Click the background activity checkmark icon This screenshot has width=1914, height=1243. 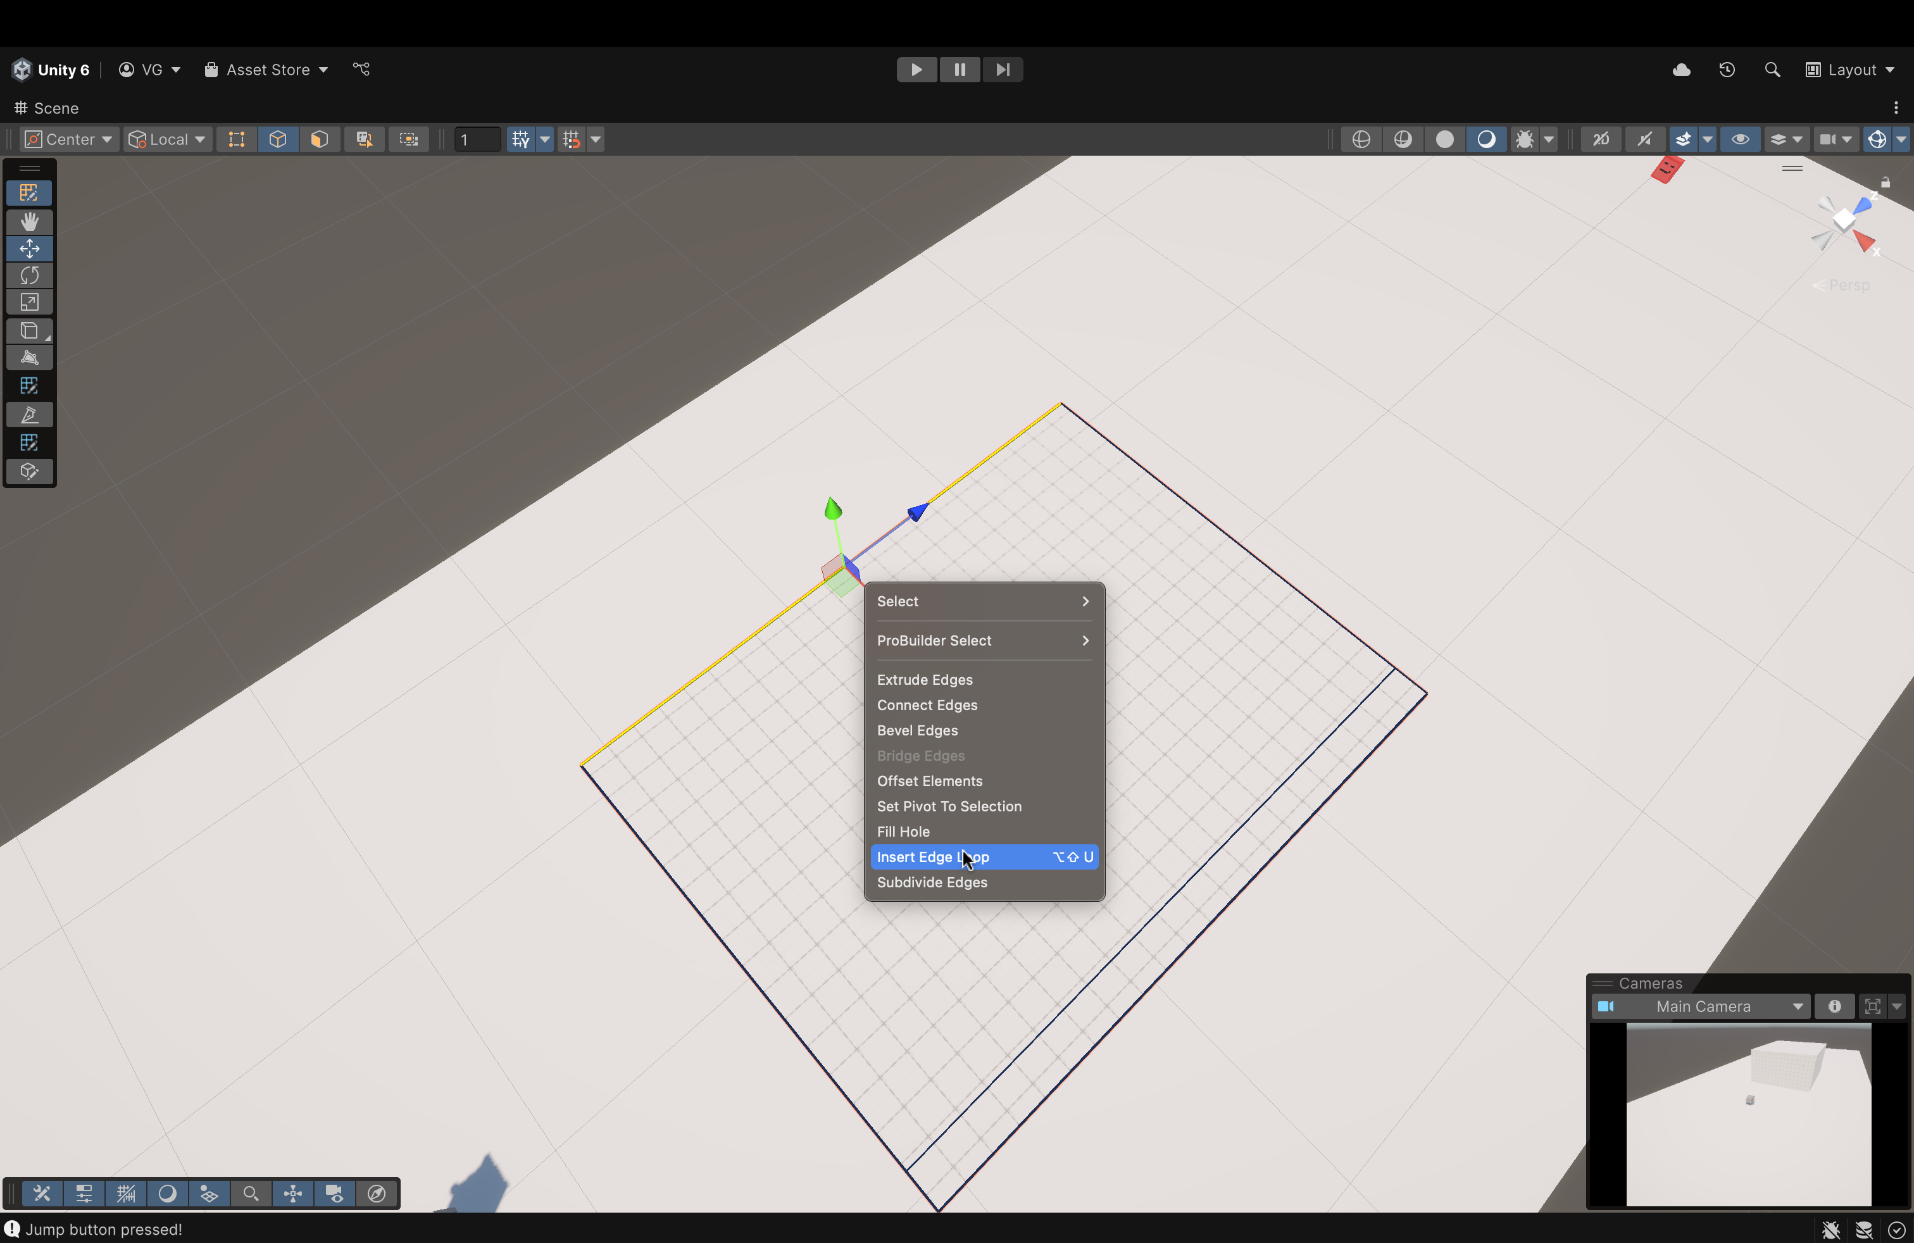pyautogui.click(x=1896, y=1230)
